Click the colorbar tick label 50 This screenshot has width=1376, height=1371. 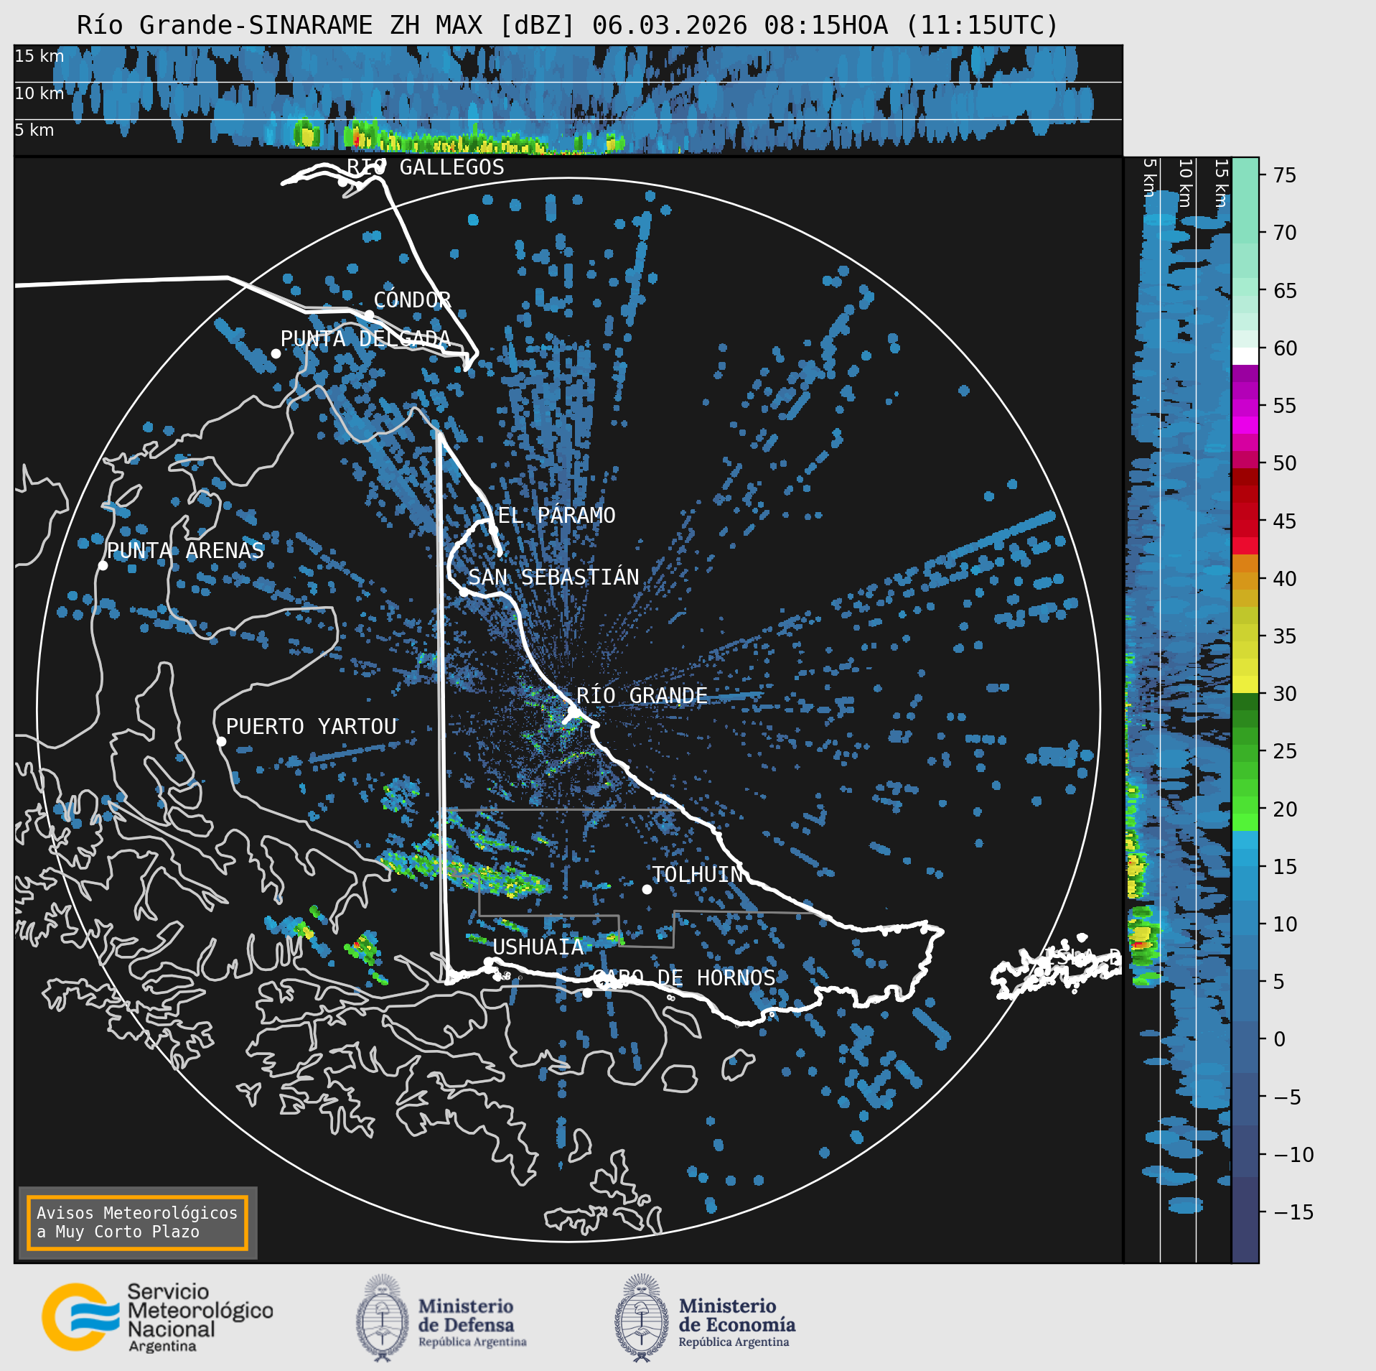[1285, 463]
